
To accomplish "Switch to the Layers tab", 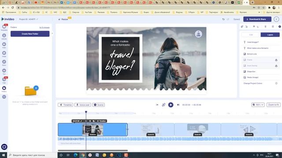I will (x=270, y=35).
